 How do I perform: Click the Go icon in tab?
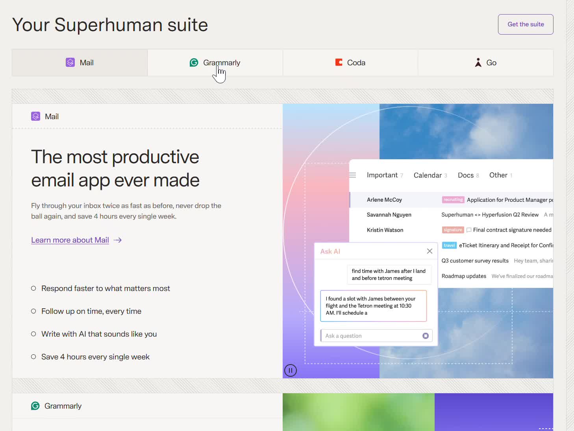point(478,63)
